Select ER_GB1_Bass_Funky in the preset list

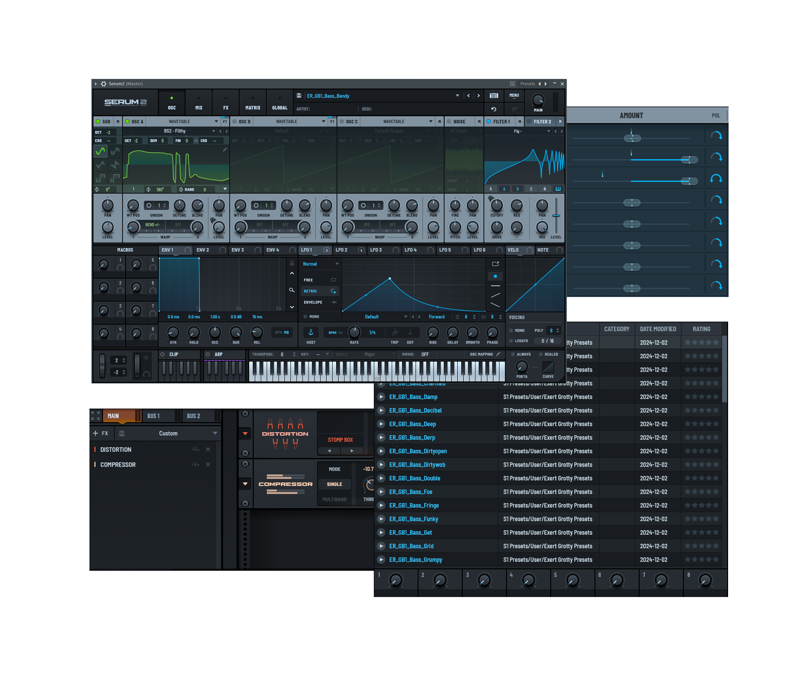click(x=414, y=519)
